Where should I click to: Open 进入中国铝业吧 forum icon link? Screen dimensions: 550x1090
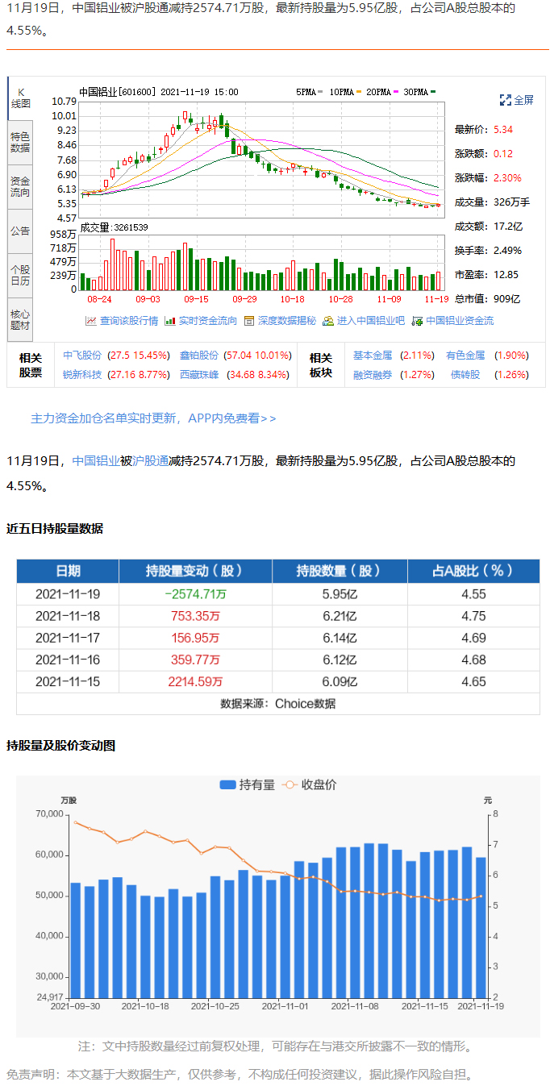coord(364,321)
